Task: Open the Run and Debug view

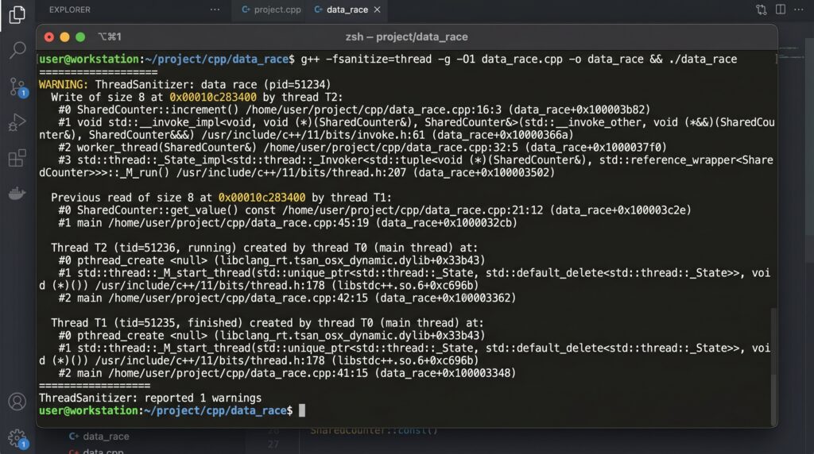Action: coord(17,122)
